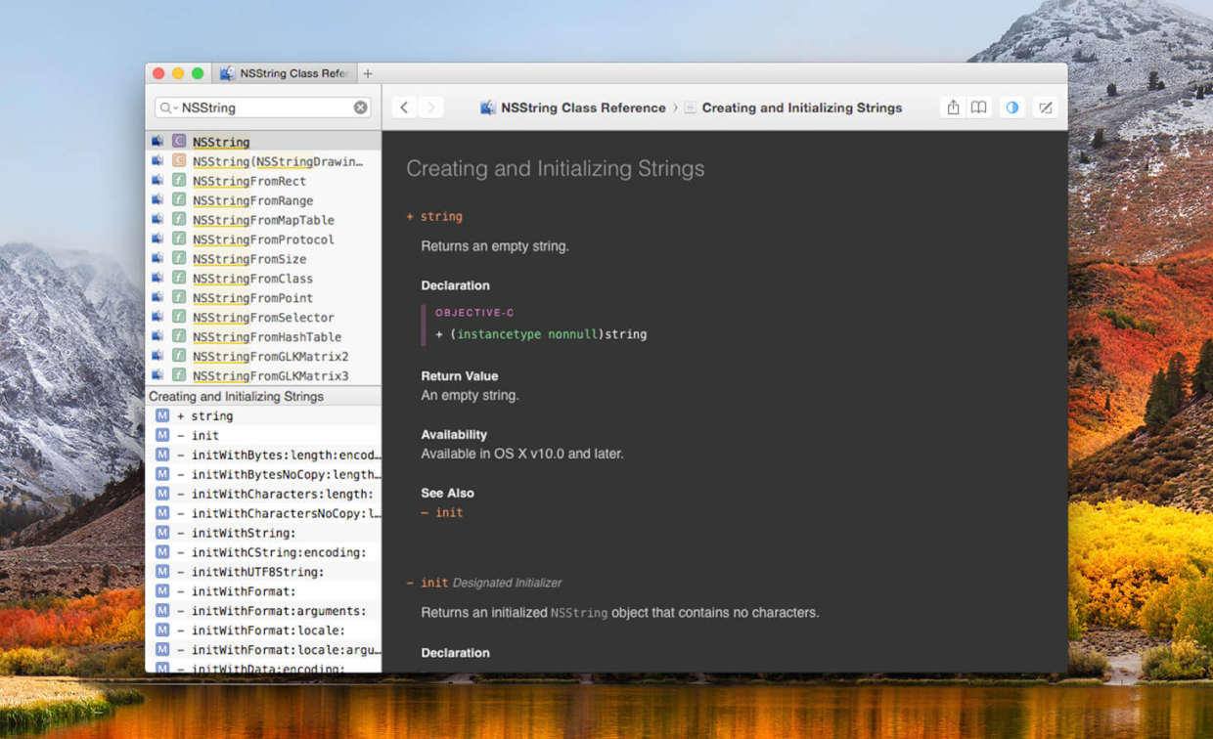Select the – init method row
This screenshot has height=739, width=1213.
[263, 435]
